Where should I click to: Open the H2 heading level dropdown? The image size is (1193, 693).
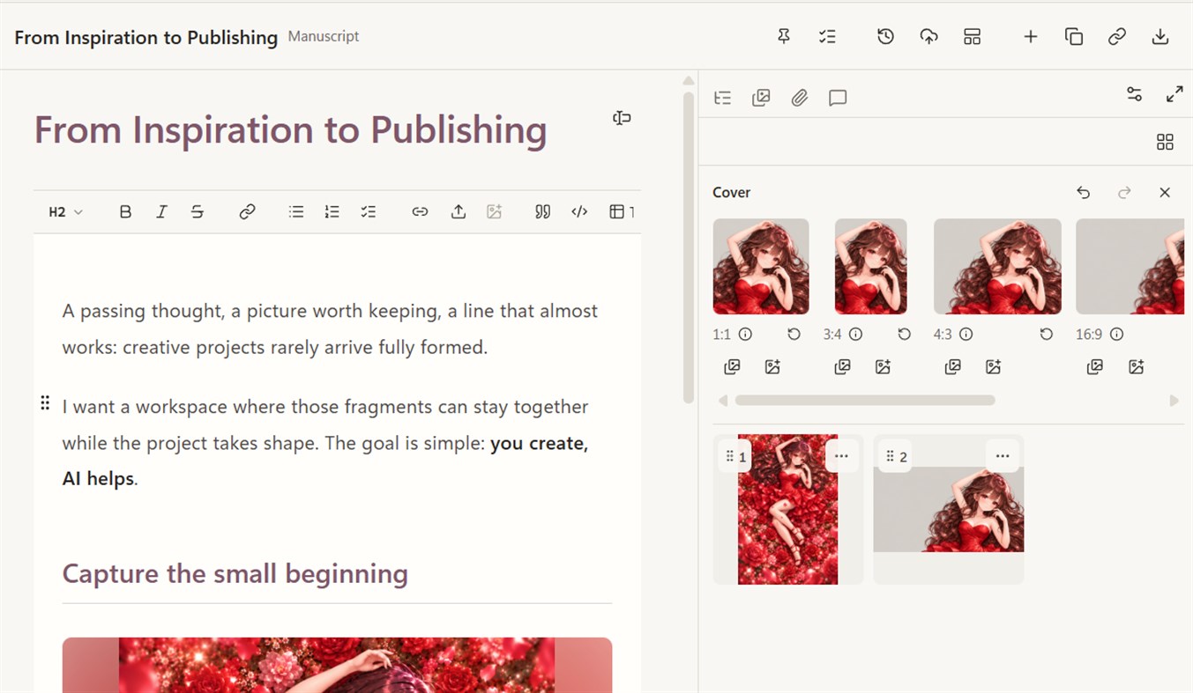pyautogui.click(x=66, y=211)
